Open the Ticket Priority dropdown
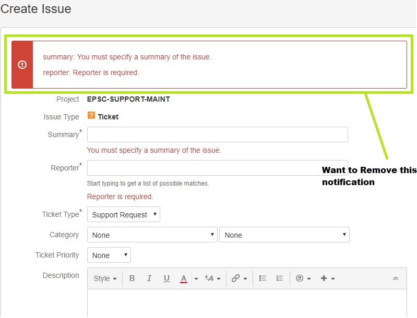The height and width of the screenshot is (318, 417). [x=109, y=255]
